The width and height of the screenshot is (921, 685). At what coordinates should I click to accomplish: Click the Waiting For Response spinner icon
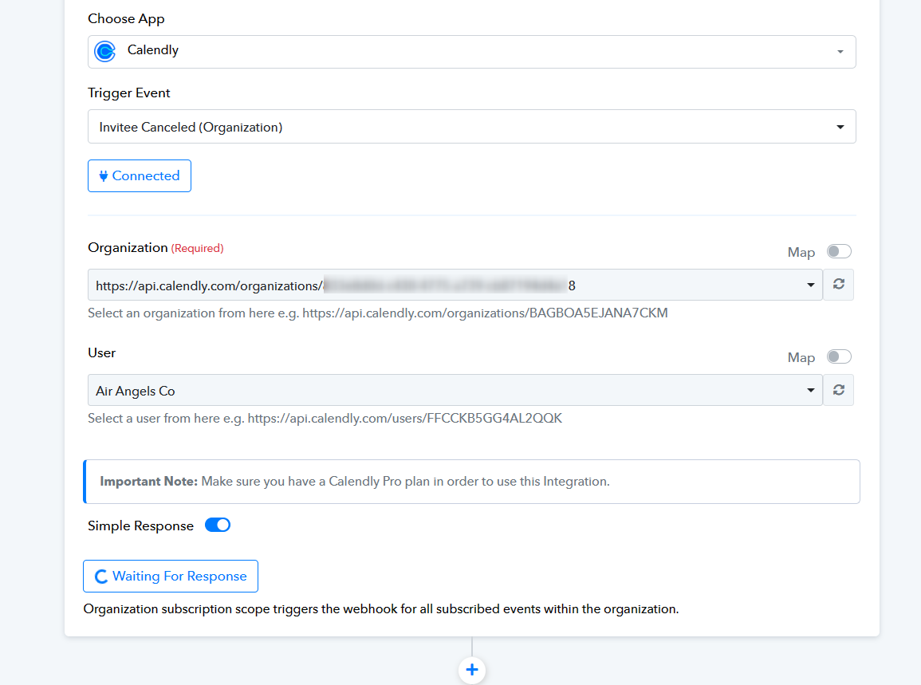(101, 577)
